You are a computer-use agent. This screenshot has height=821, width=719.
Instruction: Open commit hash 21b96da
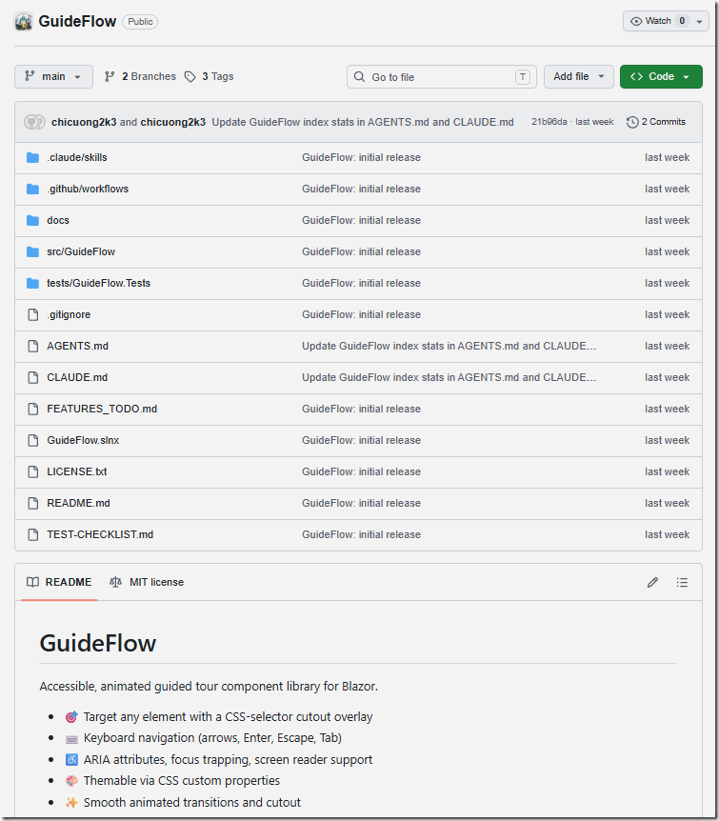tap(549, 122)
